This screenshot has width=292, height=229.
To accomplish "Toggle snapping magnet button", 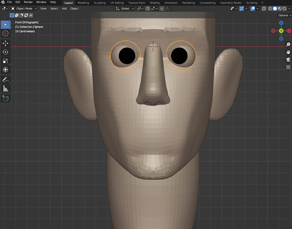I will pyautogui.click(x=148, y=9).
